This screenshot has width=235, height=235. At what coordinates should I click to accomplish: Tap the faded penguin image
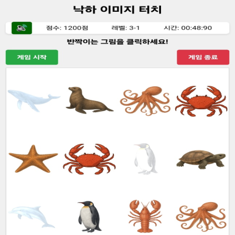click(145, 159)
